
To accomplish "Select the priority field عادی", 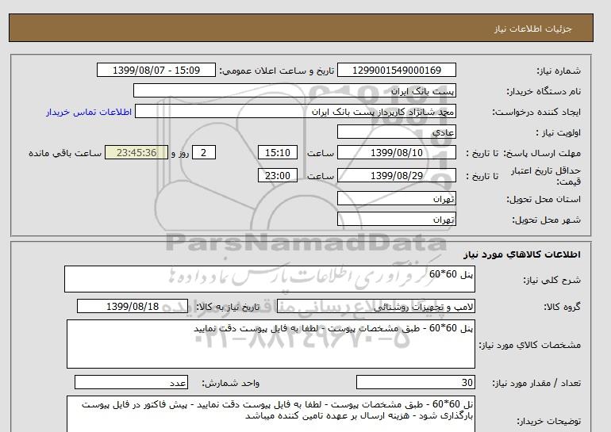I will click(x=396, y=132).
